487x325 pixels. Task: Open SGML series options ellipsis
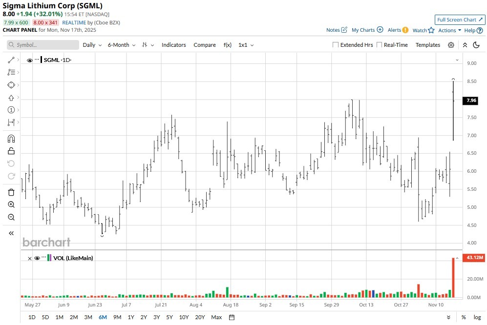(37, 59)
